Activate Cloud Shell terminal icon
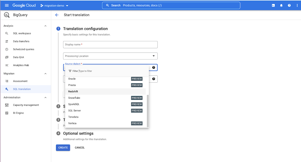This screenshot has height=162, width=301. tap(273, 5)
